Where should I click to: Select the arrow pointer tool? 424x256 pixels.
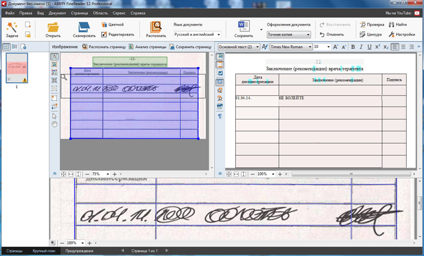pyautogui.click(x=54, y=116)
